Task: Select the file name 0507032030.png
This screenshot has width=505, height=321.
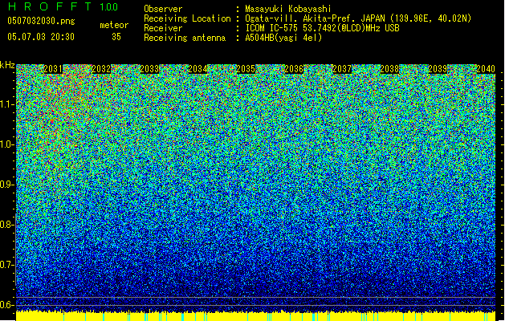Action: coord(41,21)
